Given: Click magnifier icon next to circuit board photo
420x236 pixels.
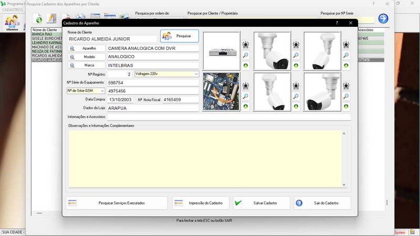Looking at the screenshot, I should 245,96.
